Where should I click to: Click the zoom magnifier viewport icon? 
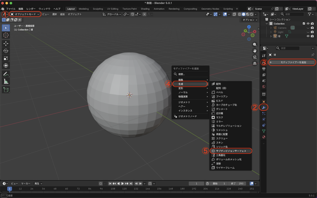(x=255, y=44)
